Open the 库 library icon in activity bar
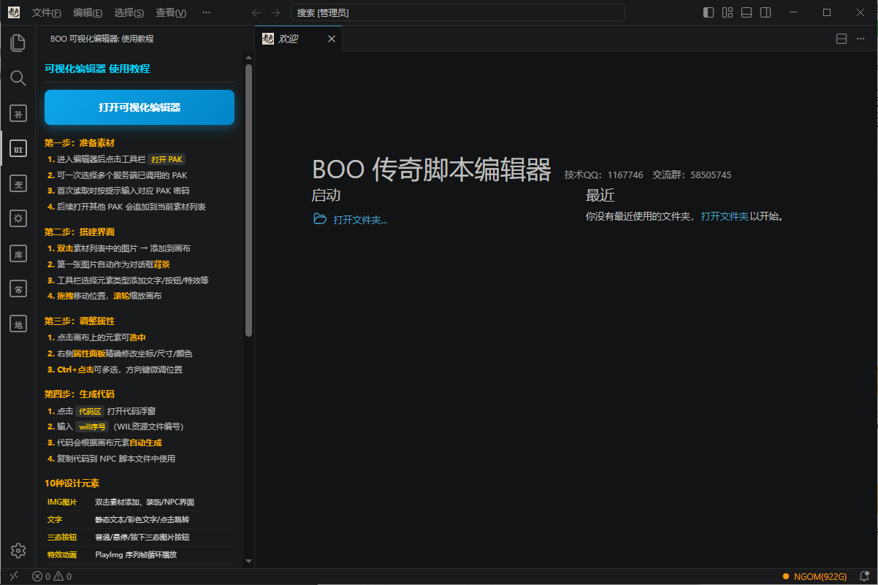The height and width of the screenshot is (585, 878). pos(18,254)
